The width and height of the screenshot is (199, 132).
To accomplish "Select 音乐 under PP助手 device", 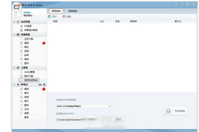I will (29, 93).
